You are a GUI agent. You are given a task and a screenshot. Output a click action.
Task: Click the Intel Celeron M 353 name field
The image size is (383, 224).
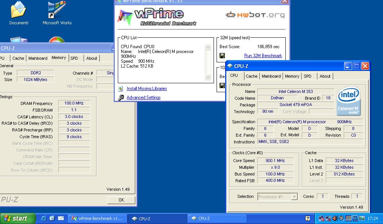pyautogui.click(x=296, y=91)
